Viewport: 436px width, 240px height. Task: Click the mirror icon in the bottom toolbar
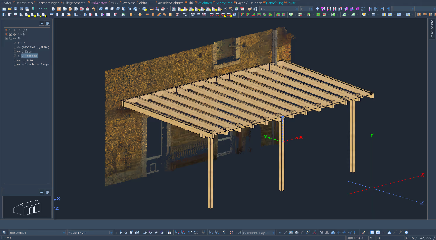coord(327,232)
